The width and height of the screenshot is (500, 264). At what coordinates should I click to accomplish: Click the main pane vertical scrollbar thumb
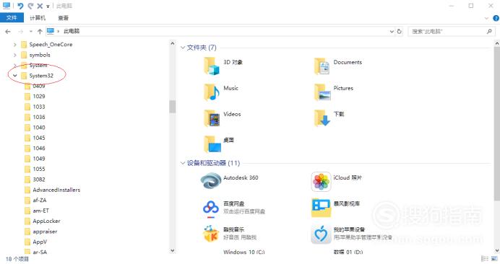tap(497, 123)
